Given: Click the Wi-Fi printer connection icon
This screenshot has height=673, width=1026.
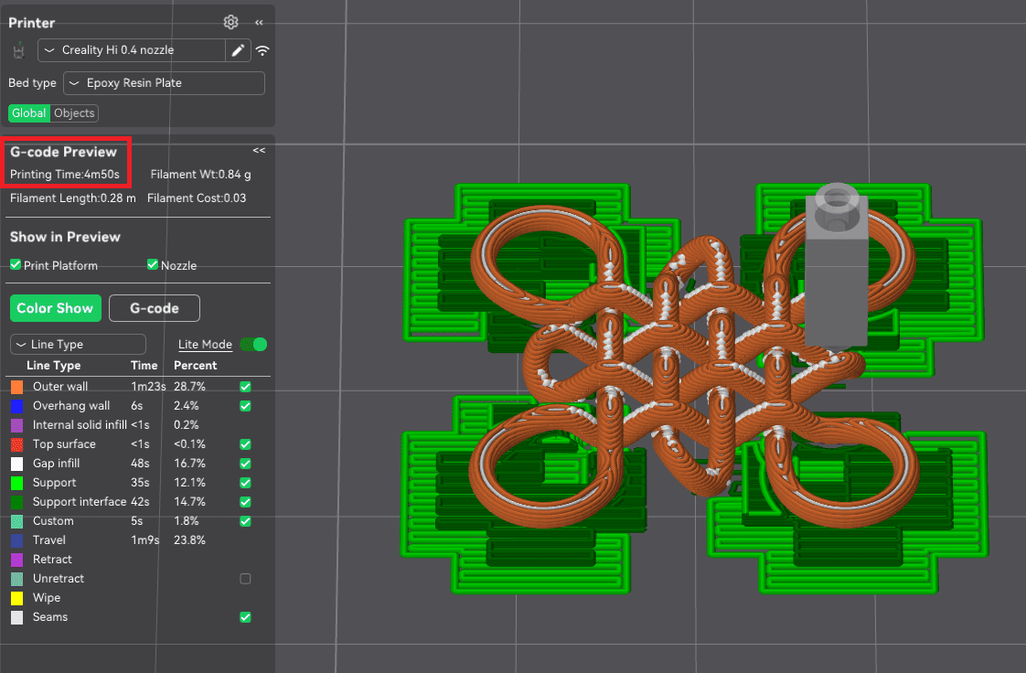Looking at the screenshot, I should 262,50.
